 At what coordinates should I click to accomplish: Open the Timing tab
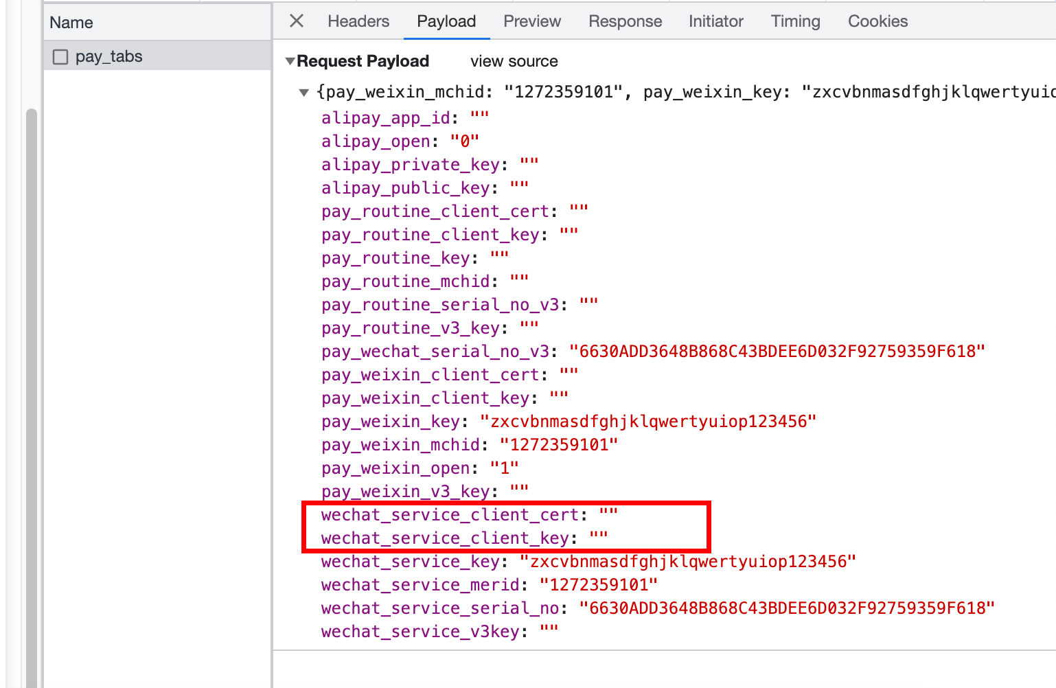796,21
